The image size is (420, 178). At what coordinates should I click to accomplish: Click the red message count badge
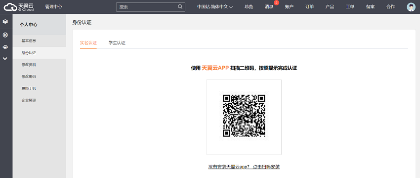click(x=276, y=2)
